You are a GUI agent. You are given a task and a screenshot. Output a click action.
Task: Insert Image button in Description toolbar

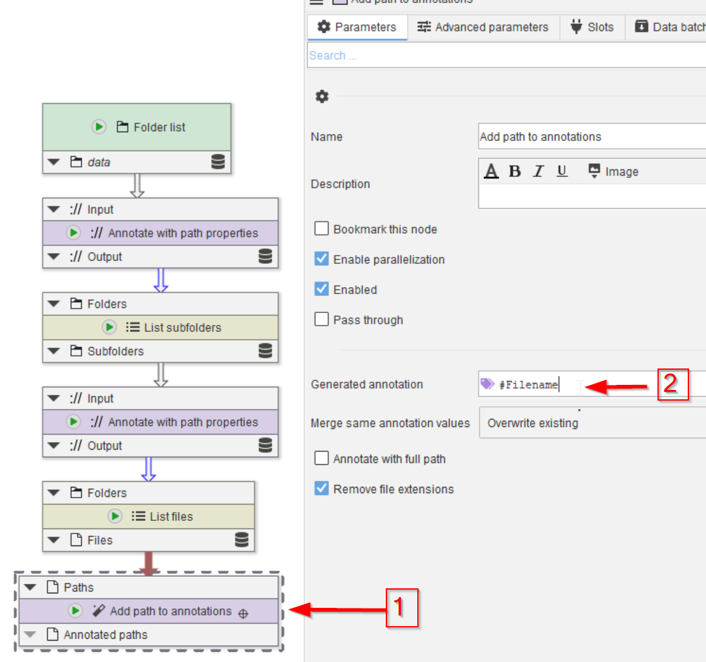click(x=613, y=171)
